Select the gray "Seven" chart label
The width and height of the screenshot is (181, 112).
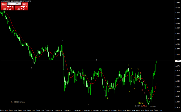pos(138,106)
